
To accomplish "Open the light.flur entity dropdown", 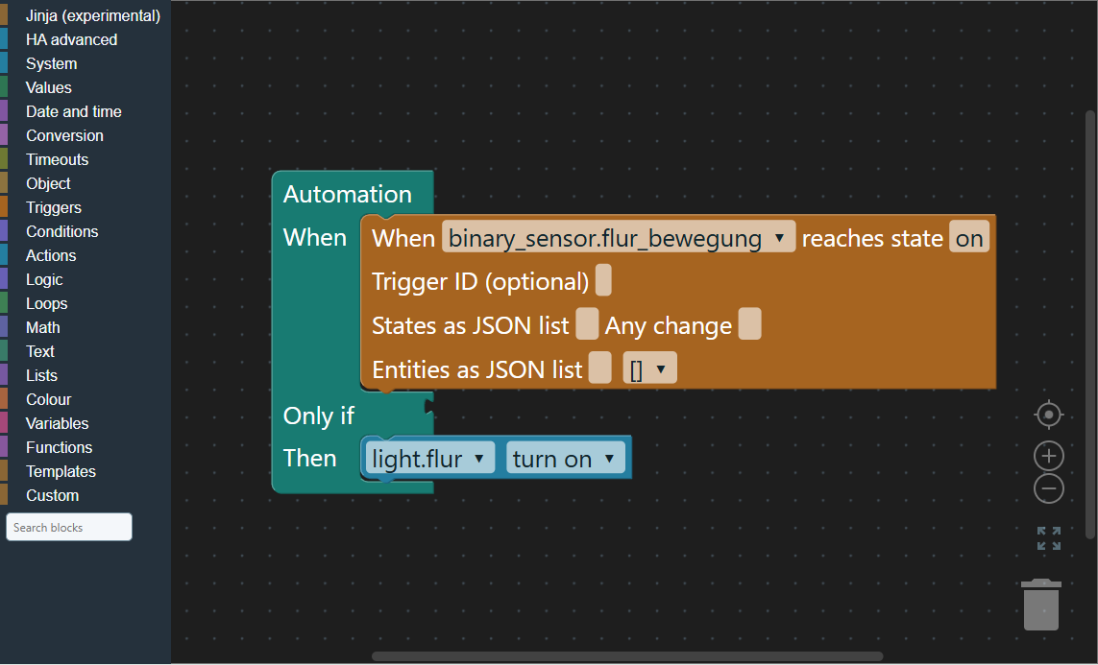I will 430,458.
